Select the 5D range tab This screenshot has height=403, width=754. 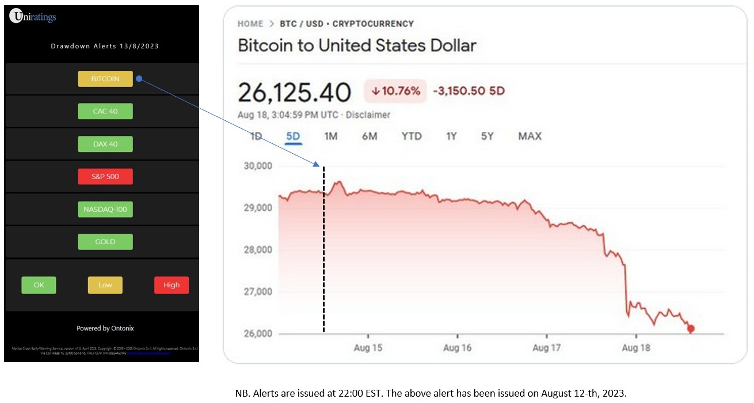[x=293, y=136]
